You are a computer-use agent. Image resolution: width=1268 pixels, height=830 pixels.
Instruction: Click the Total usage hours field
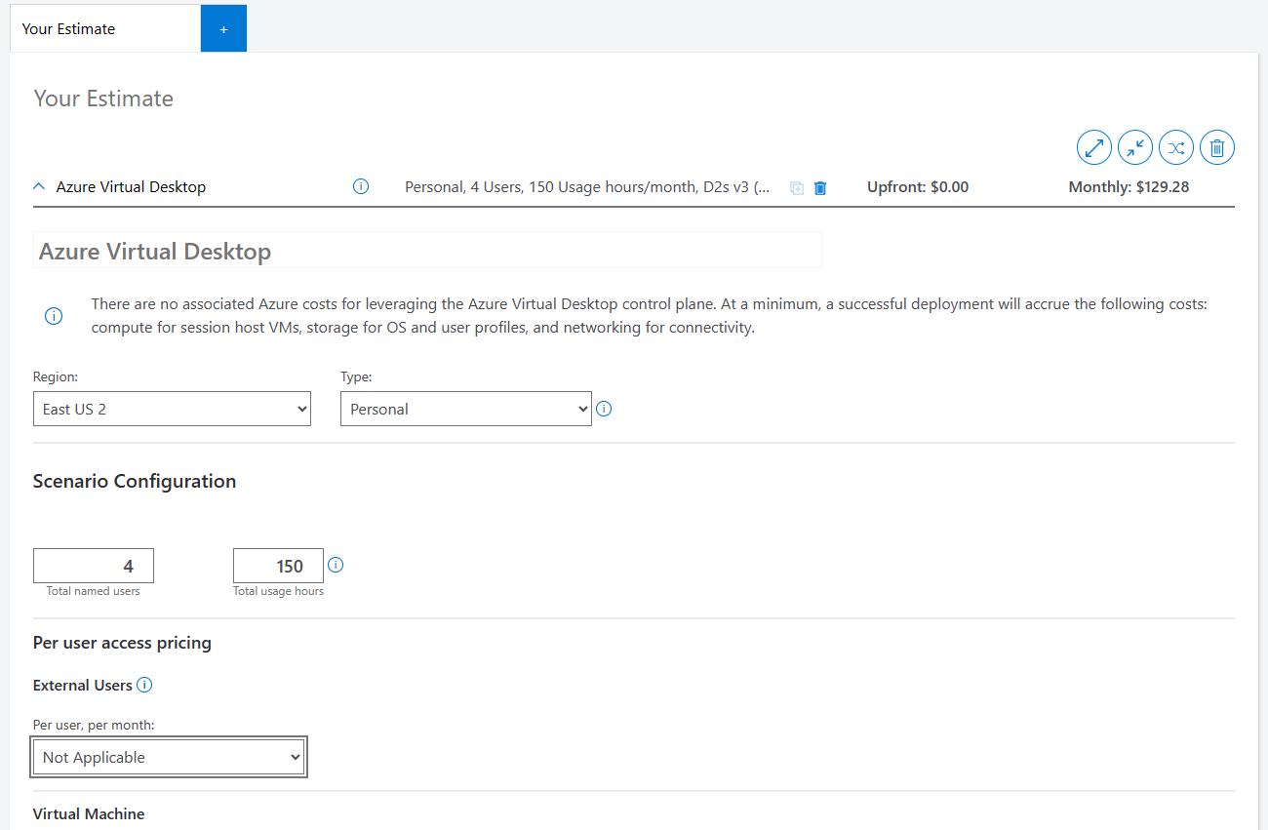[x=278, y=566]
